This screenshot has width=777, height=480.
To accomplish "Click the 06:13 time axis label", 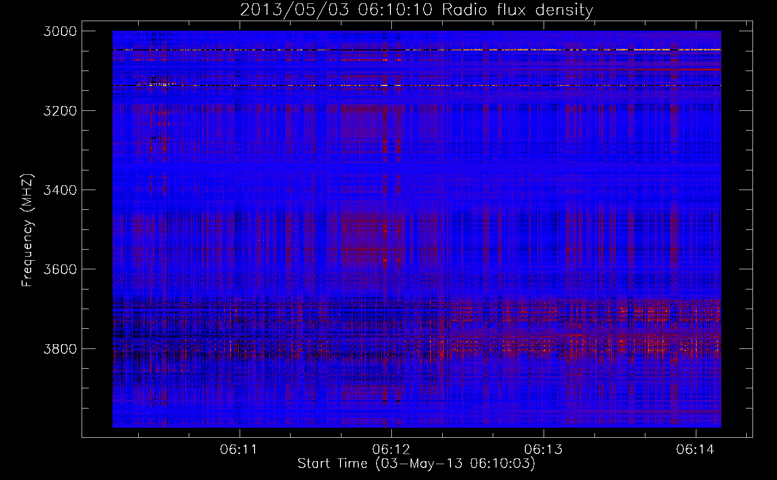I will coord(543,450).
